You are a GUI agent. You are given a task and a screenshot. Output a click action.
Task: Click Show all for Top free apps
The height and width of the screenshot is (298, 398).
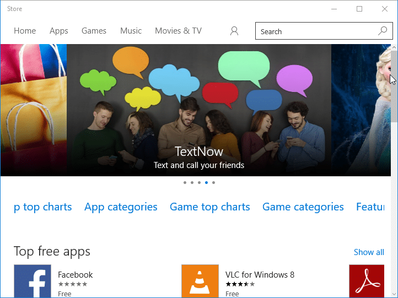coord(369,252)
